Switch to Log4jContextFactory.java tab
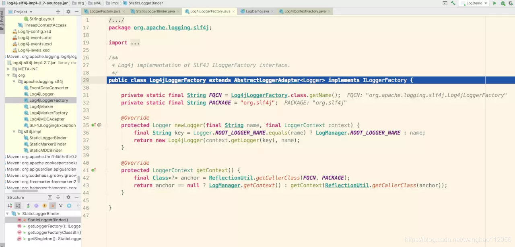This screenshot has height=247, width=515. tap(305, 11)
